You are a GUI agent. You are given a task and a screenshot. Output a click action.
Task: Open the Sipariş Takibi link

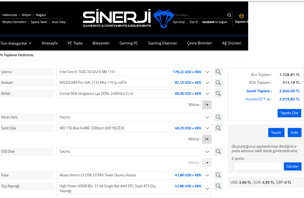coord(39,22)
